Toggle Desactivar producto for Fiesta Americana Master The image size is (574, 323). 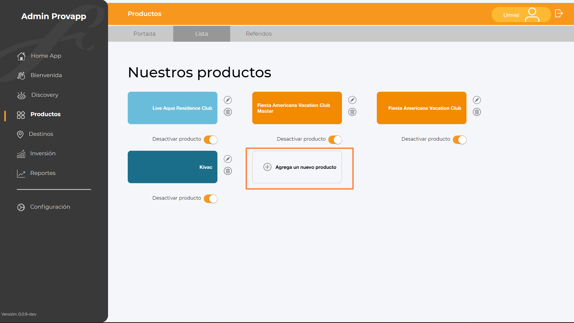click(x=335, y=140)
